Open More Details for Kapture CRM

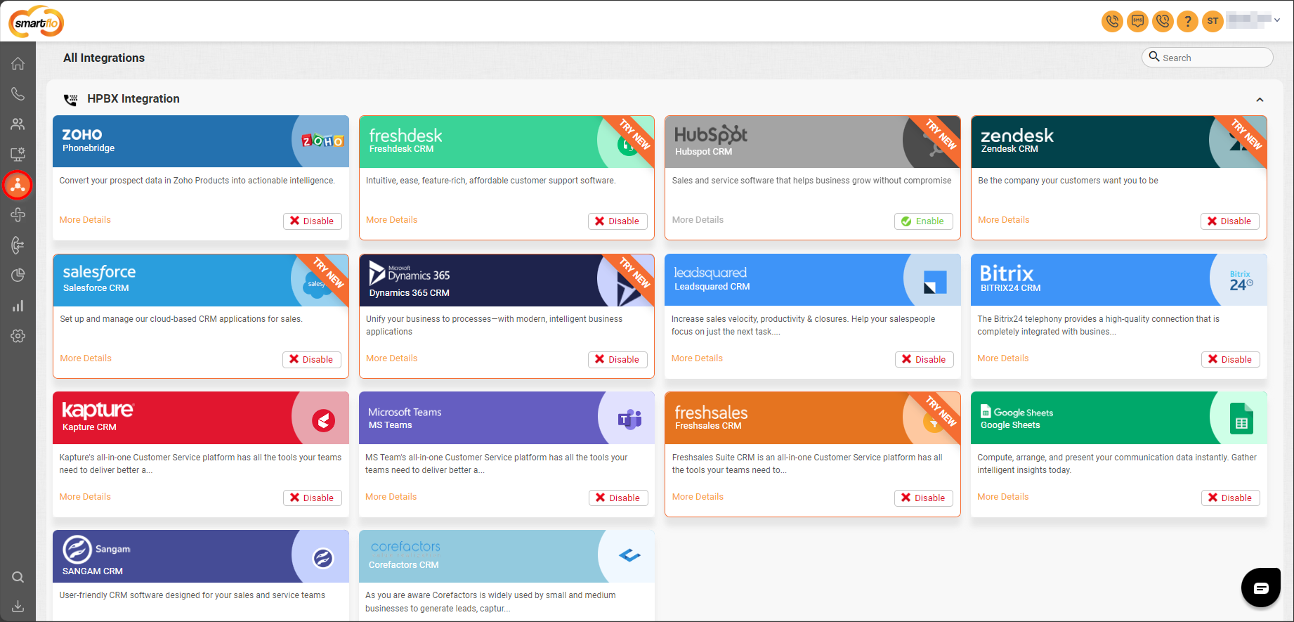(85, 497)
